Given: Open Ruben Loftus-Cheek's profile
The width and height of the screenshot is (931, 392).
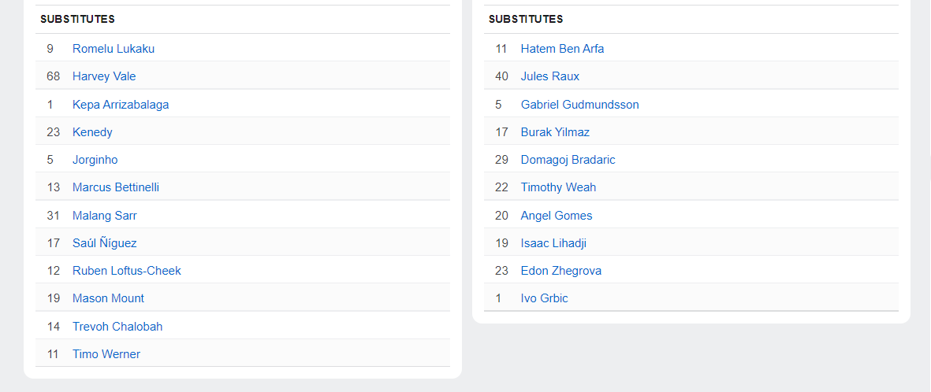Looking at the screenshot, I should pyautogui.click(x=127, y=271).
